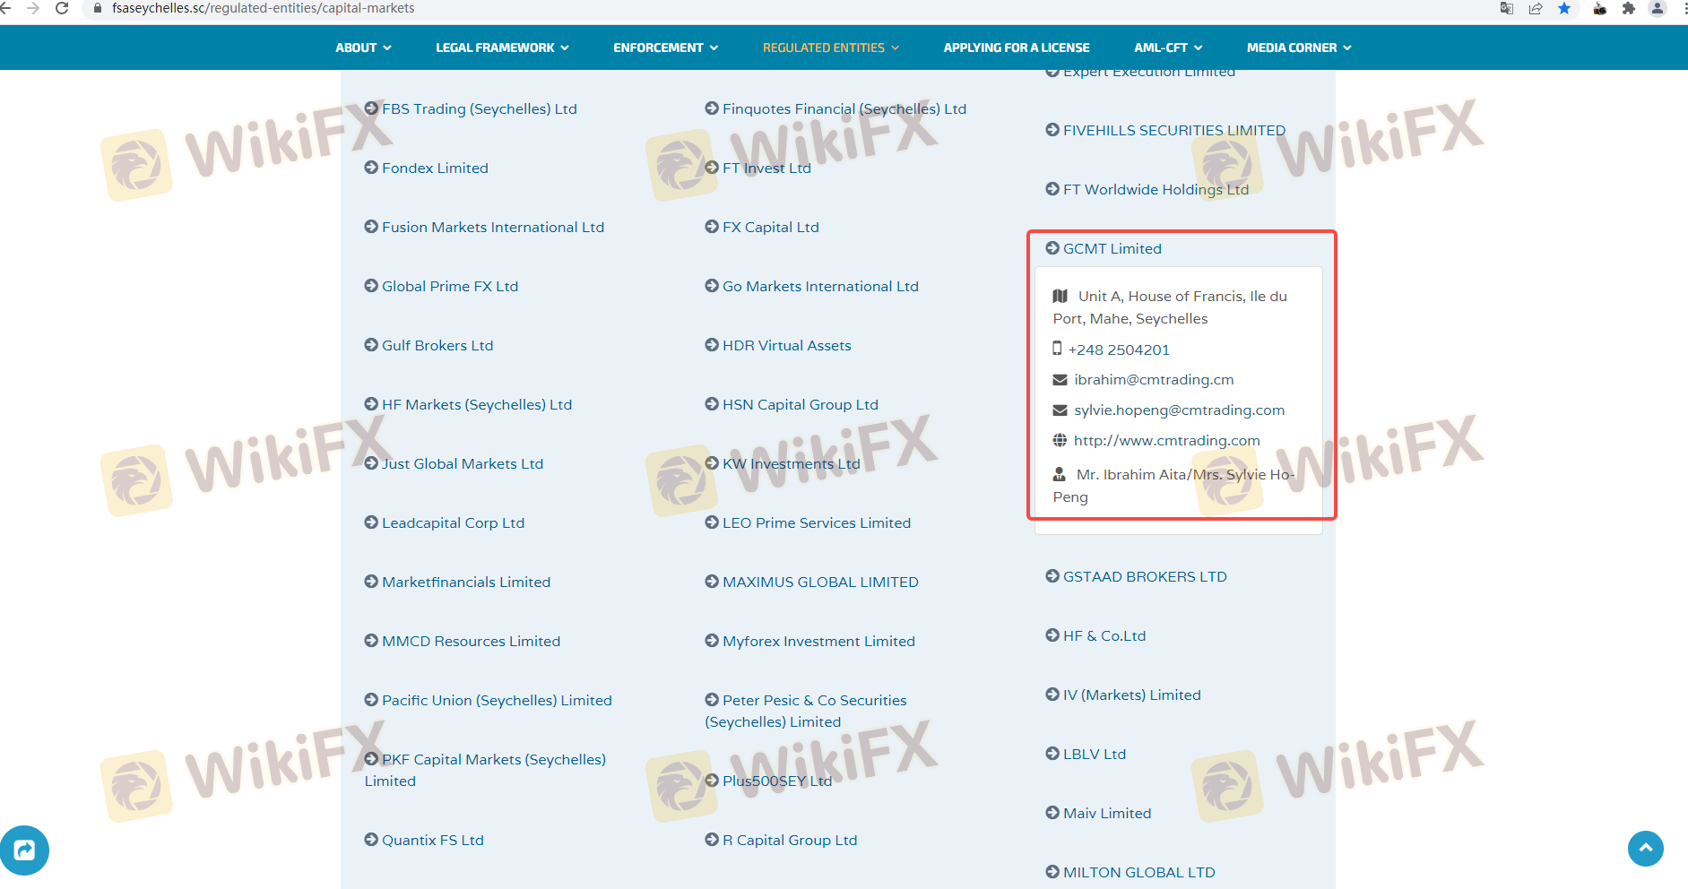Open the Regulated Entities menu
1688x889 pixels.
pos(830,47)
